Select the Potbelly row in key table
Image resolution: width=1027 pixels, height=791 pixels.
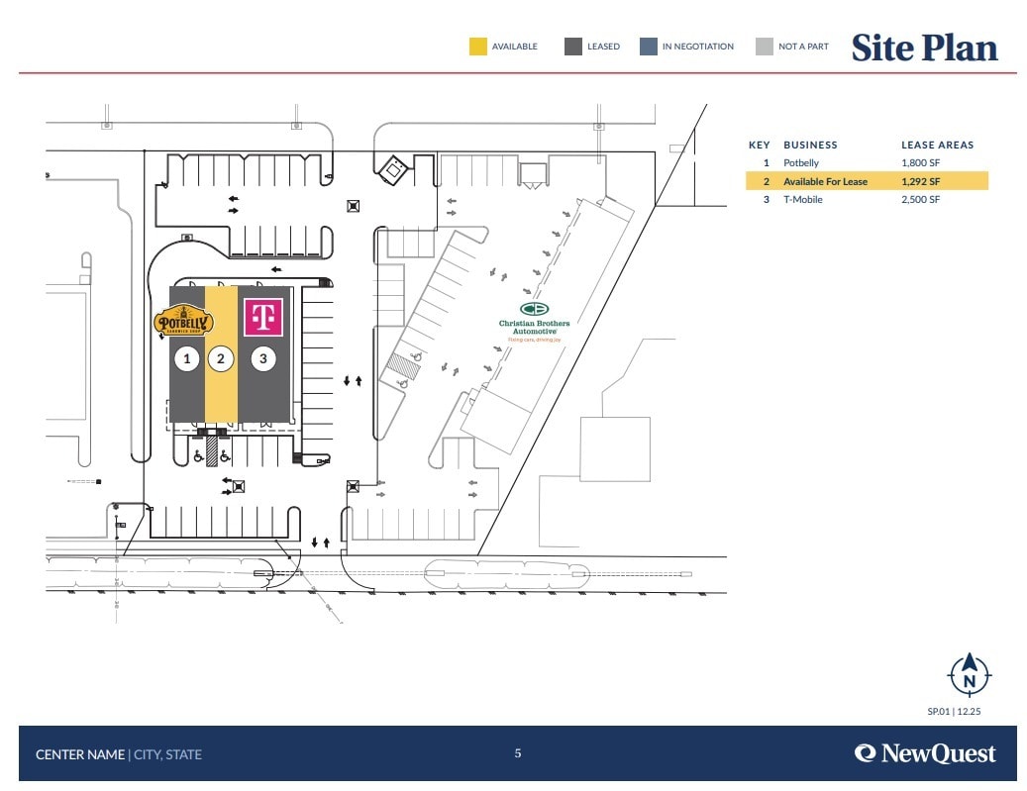866,162
